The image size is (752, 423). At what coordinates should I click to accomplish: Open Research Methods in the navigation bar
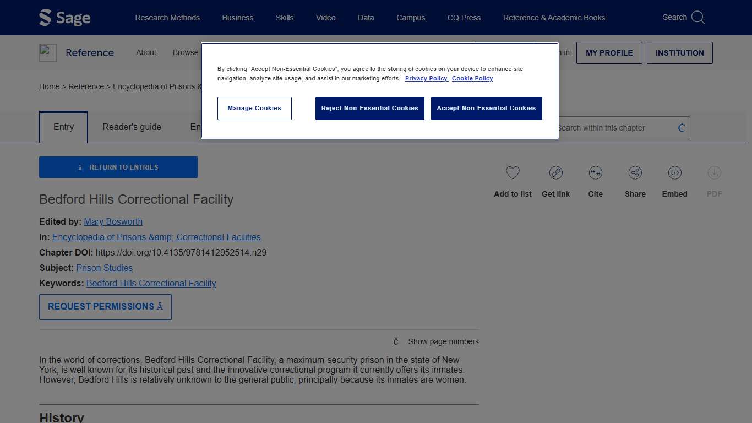[x=167, y=18]
